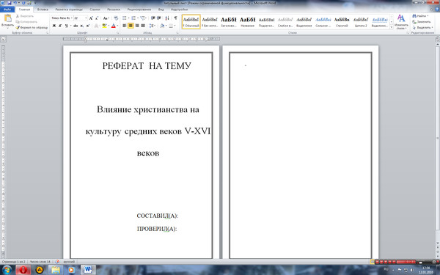Screen dimensions: 440x275
Task: Open the Разметка страницы tab
Action: pyautogui.click(x=69, y=10)
